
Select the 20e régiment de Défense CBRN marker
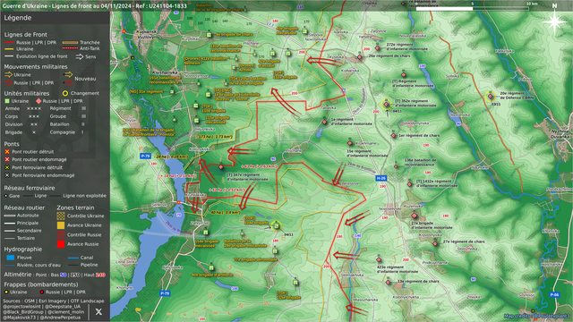click(491, 97)
